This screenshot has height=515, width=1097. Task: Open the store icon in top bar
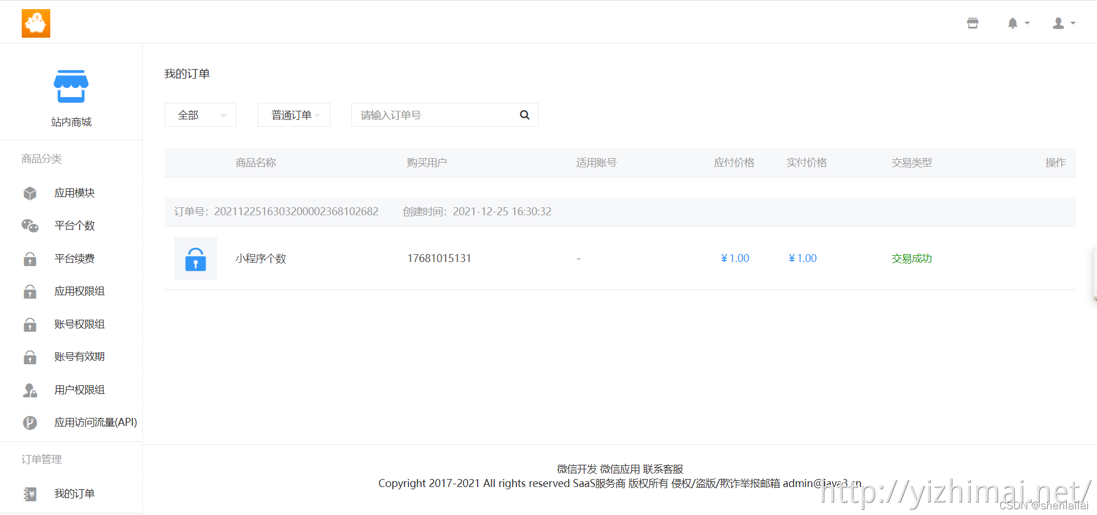tap(972, 23)
